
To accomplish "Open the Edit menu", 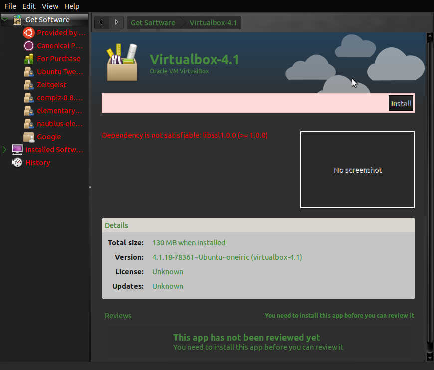I will [x=29, y=6].
